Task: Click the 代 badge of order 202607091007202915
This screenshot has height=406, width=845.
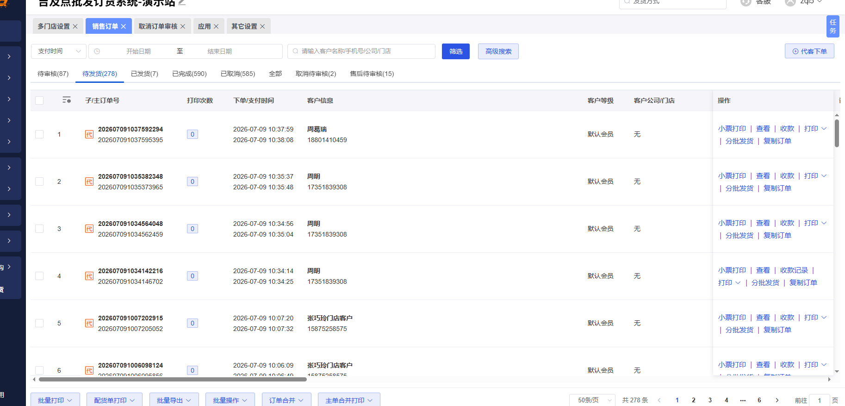Action: (x=89, y=323)
